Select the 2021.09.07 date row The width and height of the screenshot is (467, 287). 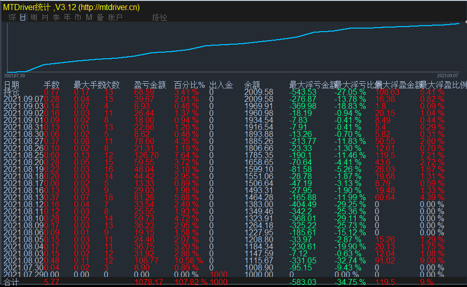(x=23, y=99)
